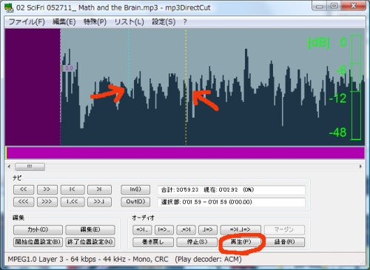The height and width of the screenshot is (270, 370).
Task: Click the 選択部 selection range info field
Action: click(232, 202)
